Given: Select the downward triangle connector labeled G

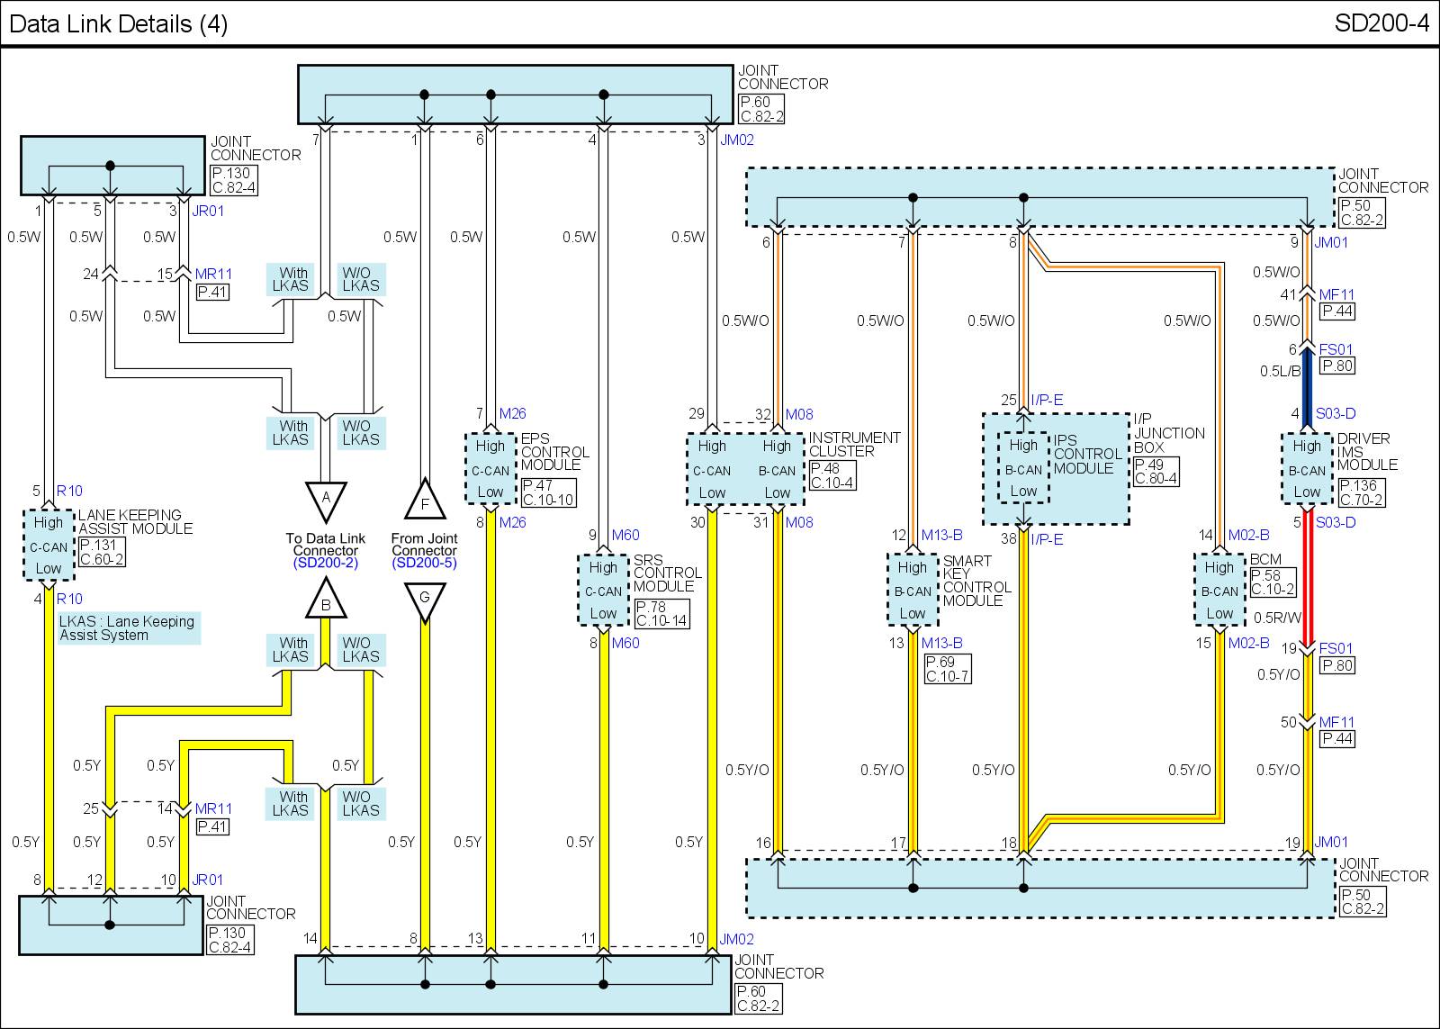Looking at the screenshot, I should pos(425,600).
